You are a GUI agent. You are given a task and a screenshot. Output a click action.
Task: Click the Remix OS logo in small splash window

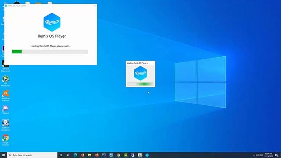click(140, 73)
